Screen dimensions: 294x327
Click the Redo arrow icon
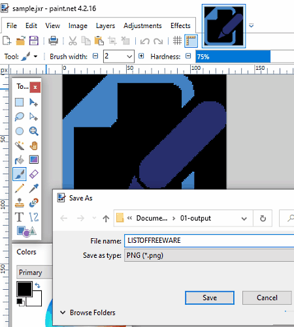158,41
